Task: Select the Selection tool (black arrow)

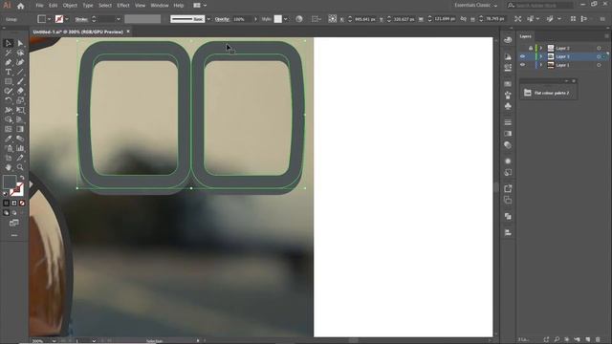Action: tap(9, 43)
